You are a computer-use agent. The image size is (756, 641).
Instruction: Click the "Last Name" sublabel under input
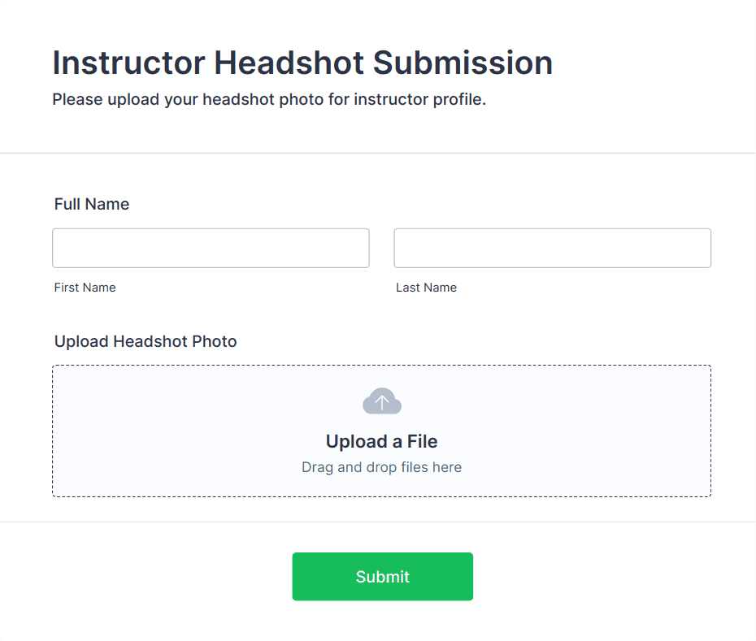[x=426, y=288]
